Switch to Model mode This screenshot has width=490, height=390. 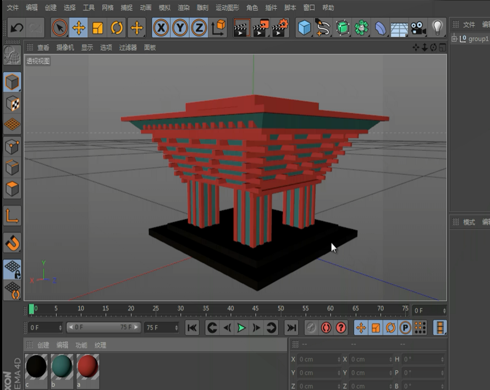point(12,82)
